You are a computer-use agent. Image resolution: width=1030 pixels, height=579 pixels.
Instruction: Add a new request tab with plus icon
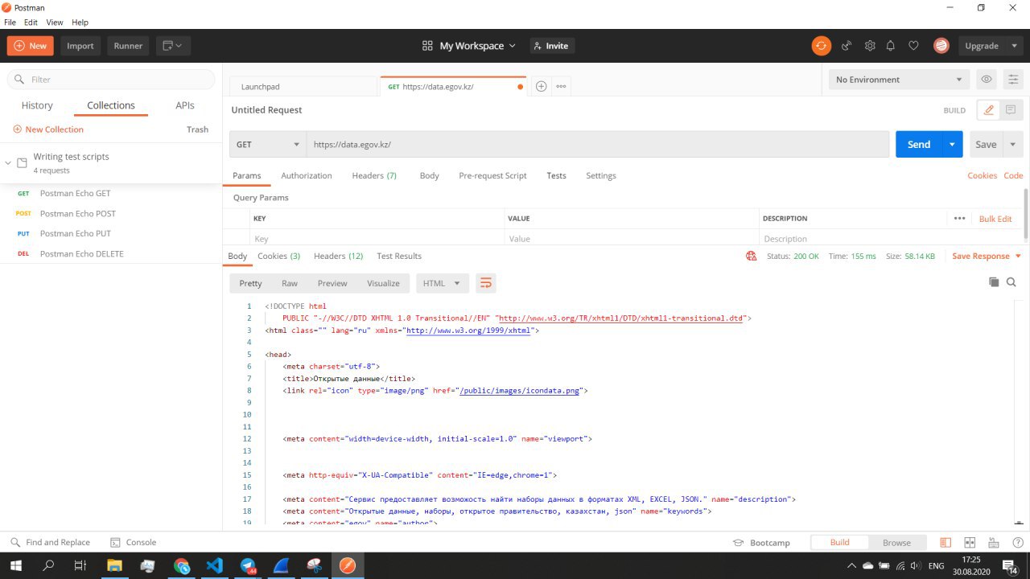(x=542, y=86)
